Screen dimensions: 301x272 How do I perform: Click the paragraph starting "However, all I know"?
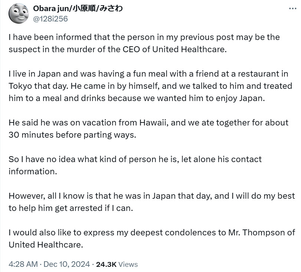pyautogui.click(x=152, y=202)
